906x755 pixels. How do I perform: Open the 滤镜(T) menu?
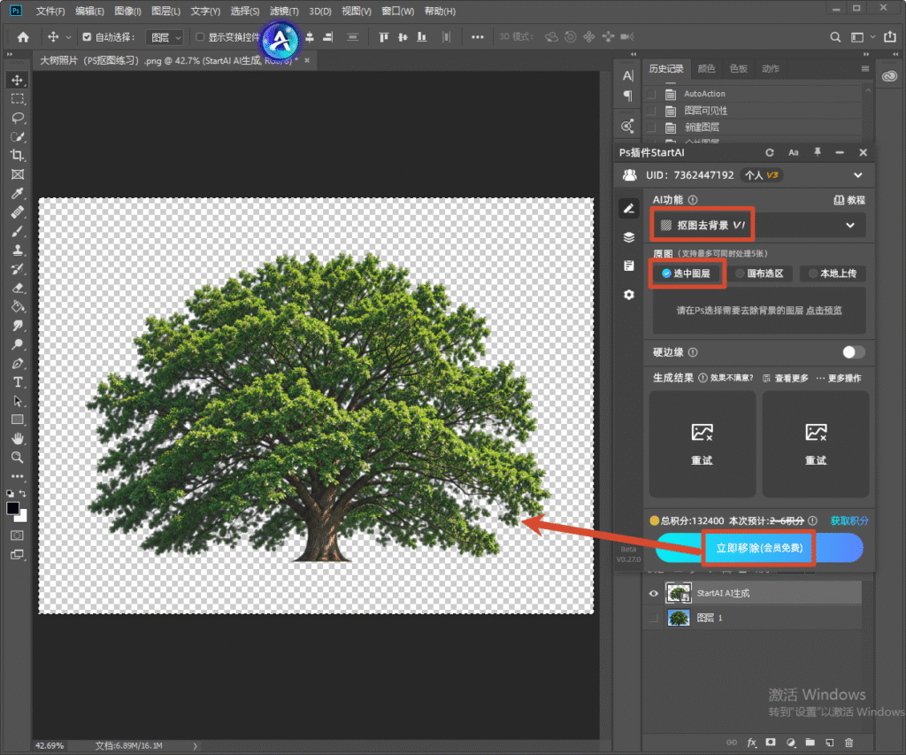[284, 11]
